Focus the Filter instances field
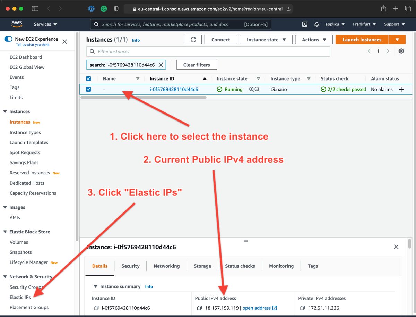 (208, 51)
